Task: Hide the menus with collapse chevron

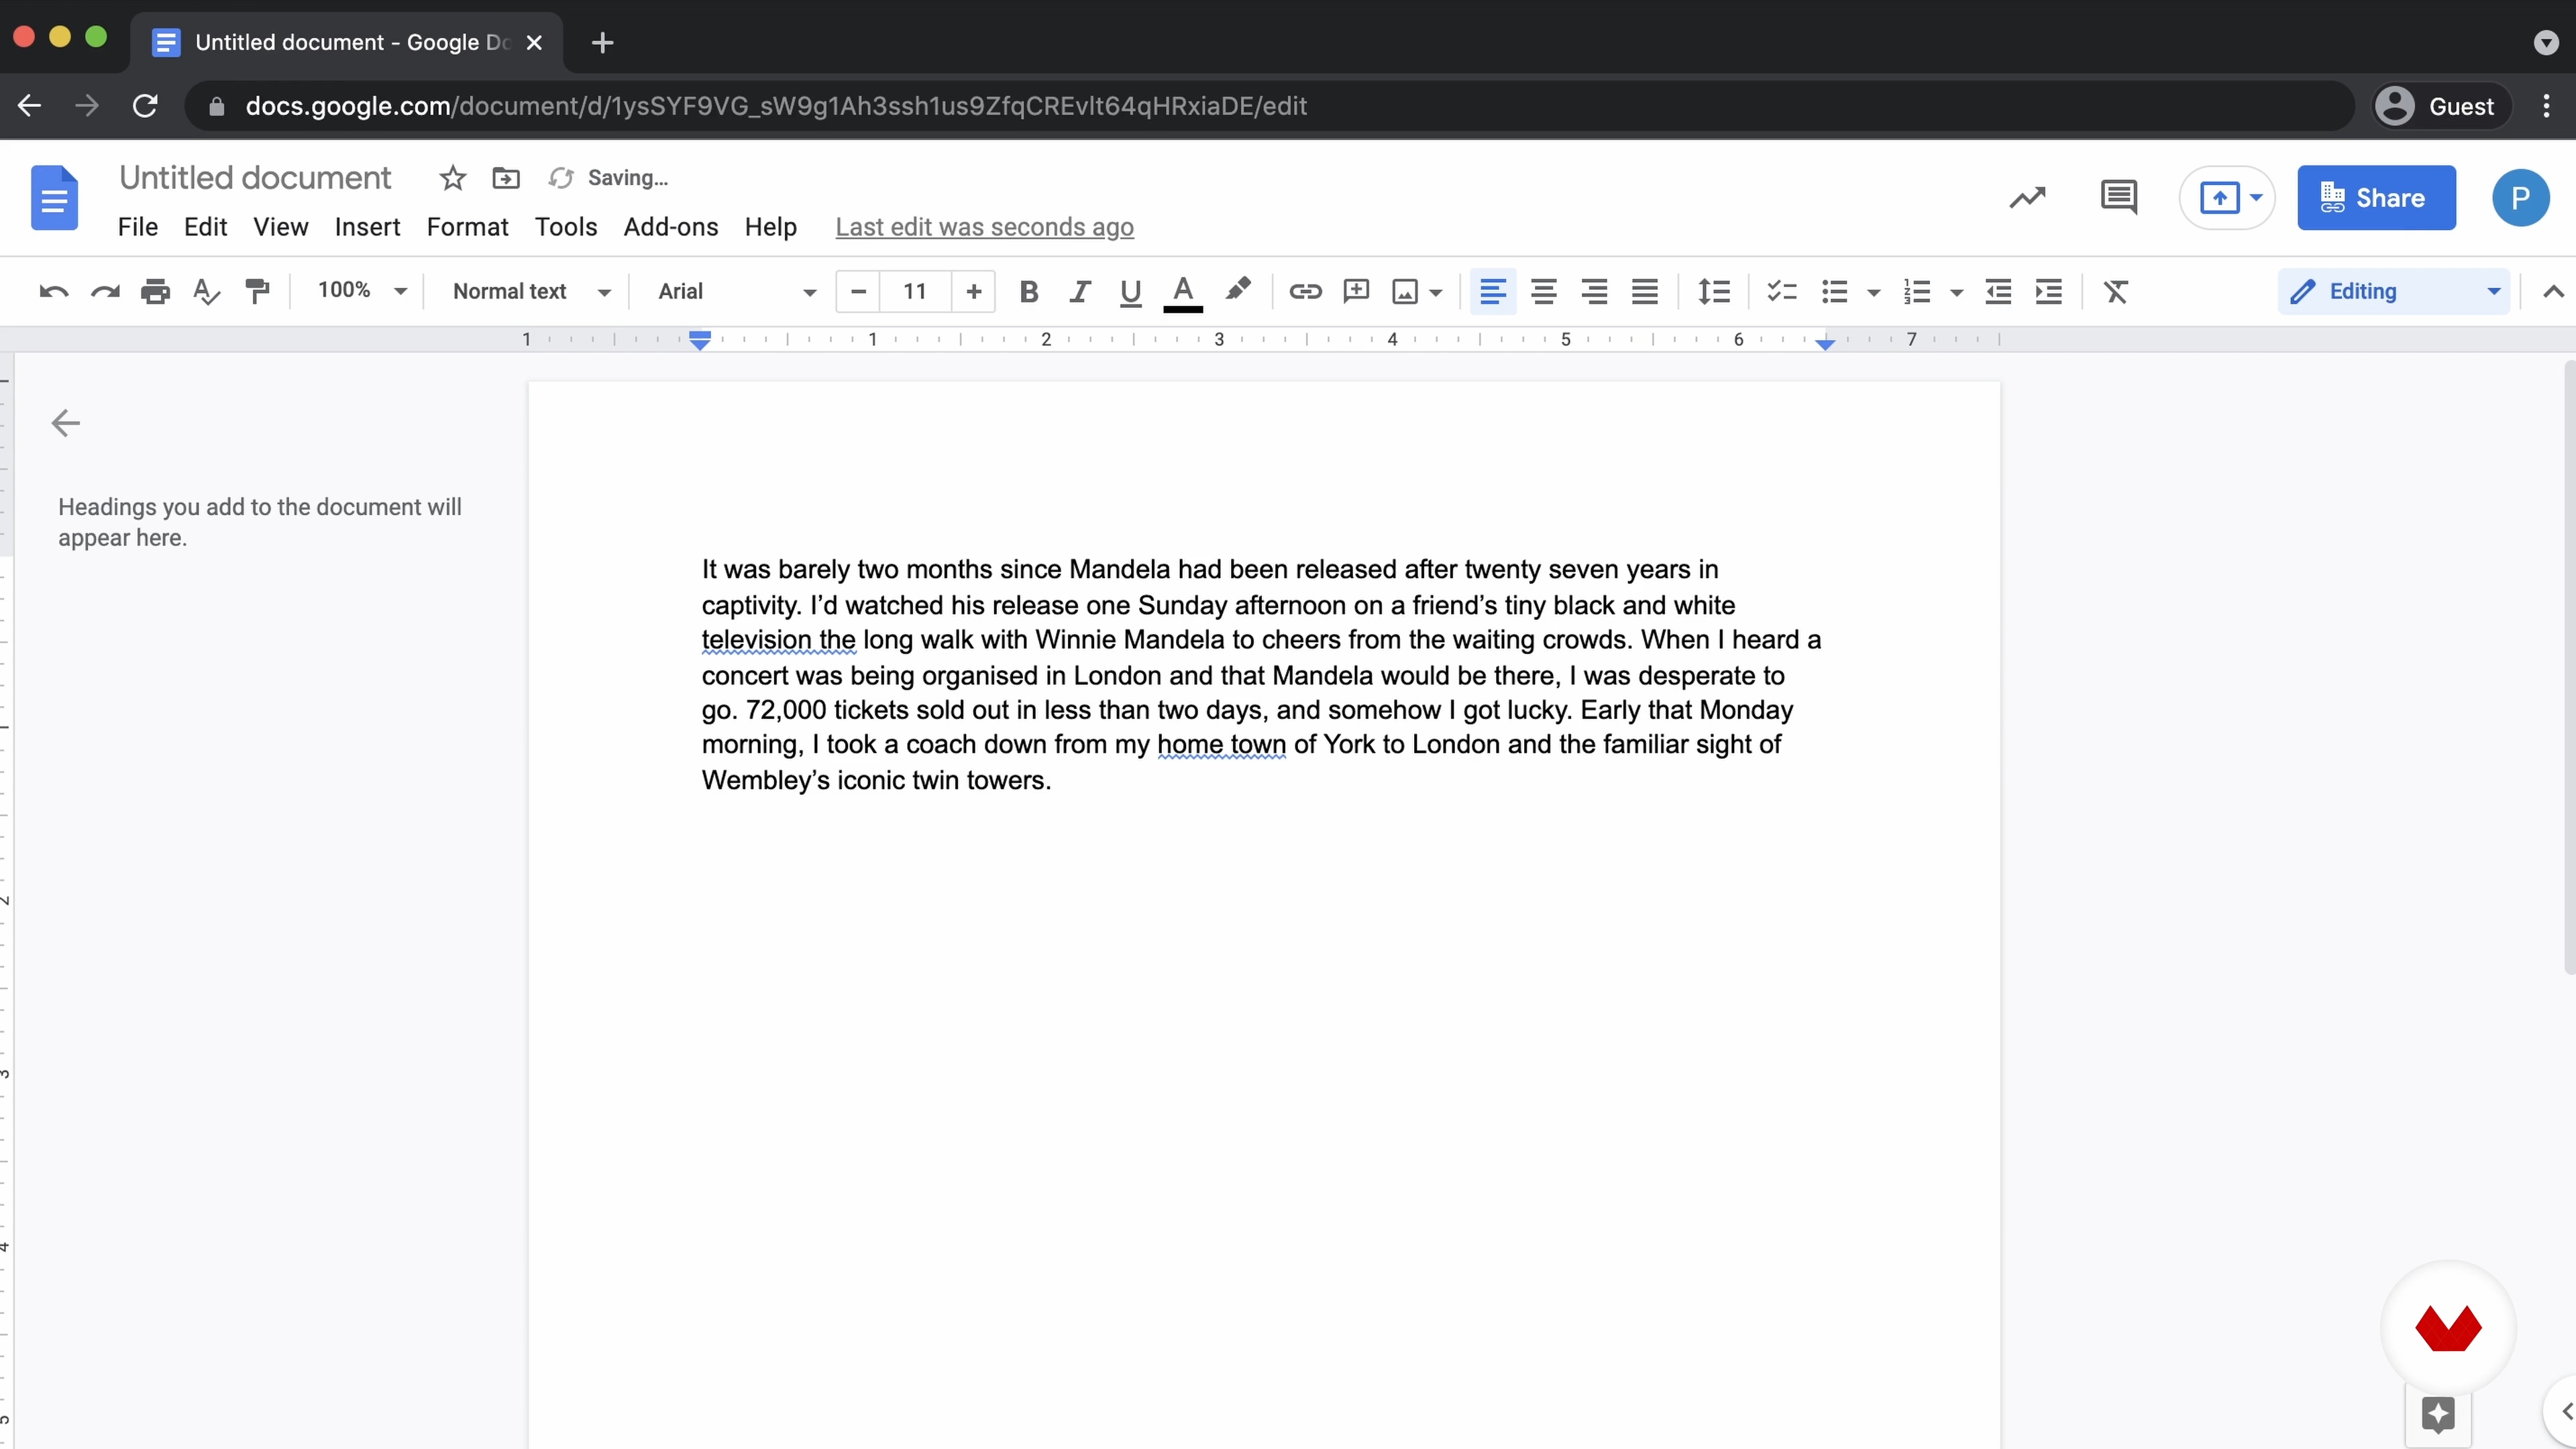Action: point(2553,291)
